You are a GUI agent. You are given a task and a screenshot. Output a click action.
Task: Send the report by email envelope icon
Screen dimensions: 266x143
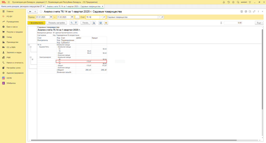(106, 23)
